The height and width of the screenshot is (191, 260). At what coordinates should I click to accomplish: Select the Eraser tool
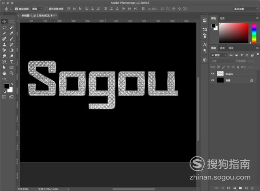pos(4,50)
